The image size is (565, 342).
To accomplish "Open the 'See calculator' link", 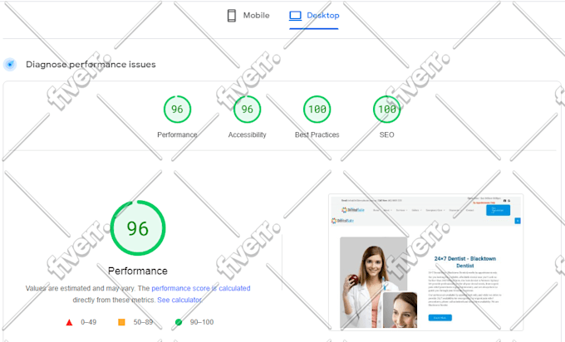I will pyautogui.click(x=179, y=300).
